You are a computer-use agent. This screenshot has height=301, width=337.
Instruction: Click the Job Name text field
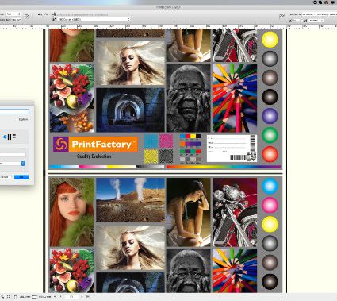319,14
